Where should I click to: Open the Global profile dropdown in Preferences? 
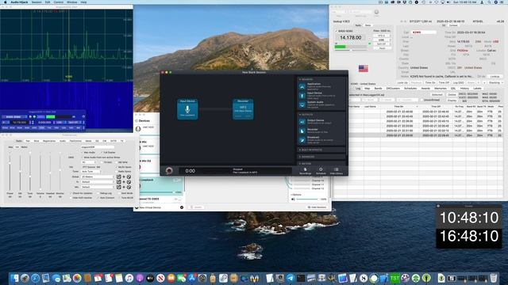coord(98,177)
